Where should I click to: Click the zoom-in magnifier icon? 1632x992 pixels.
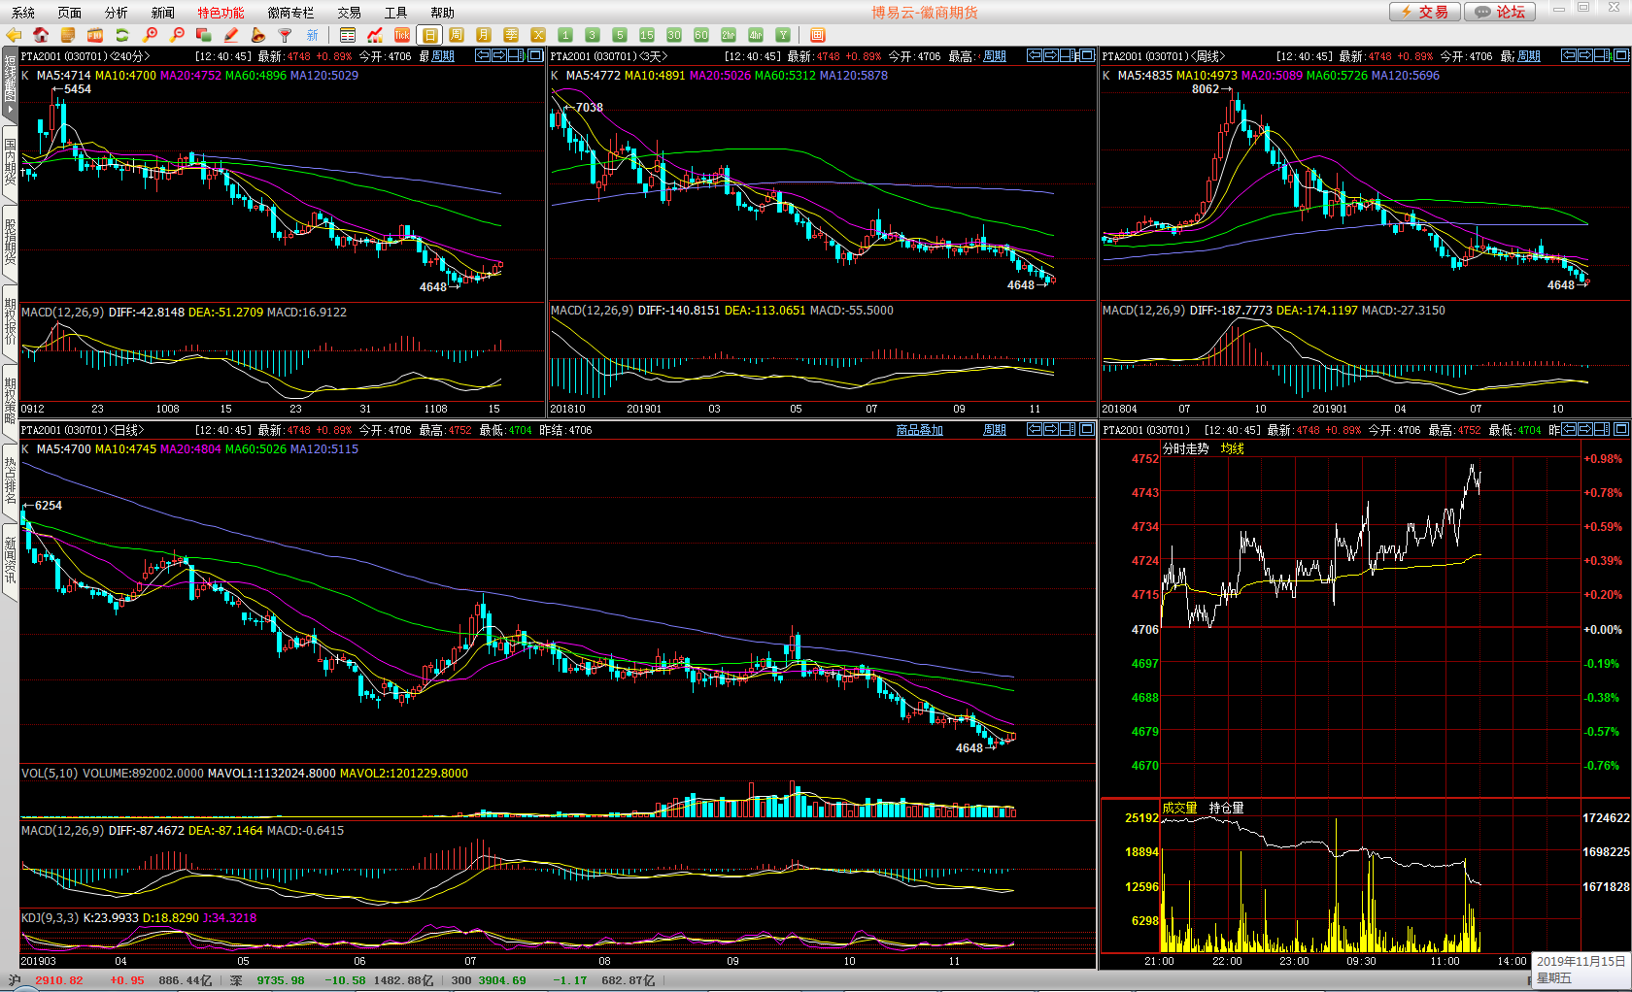(x=150, y=35)
